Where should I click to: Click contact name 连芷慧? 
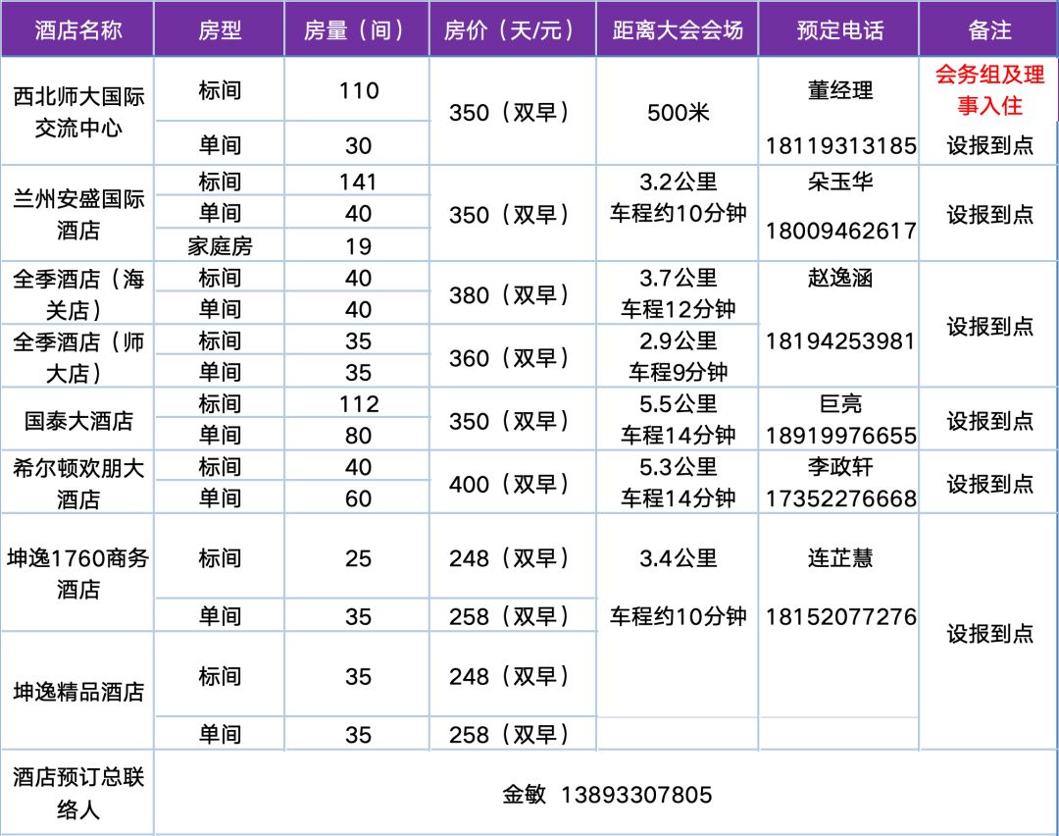[x=839, y=558]
